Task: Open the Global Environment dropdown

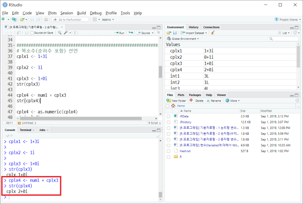Action: pyautogui.click(x=183, y=39)
